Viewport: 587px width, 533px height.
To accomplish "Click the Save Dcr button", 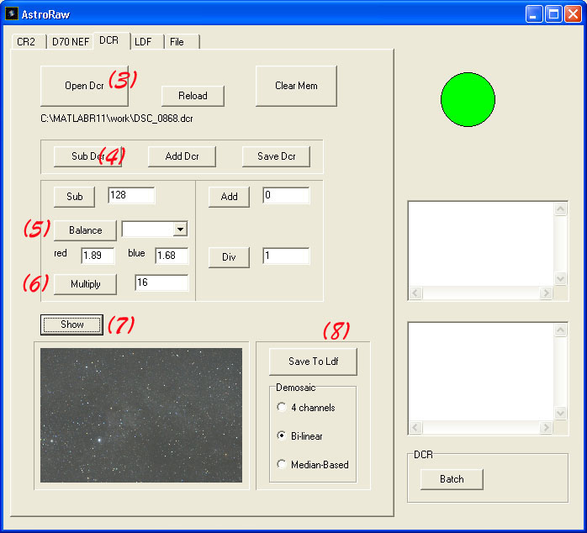I will [x=276, y=156].
